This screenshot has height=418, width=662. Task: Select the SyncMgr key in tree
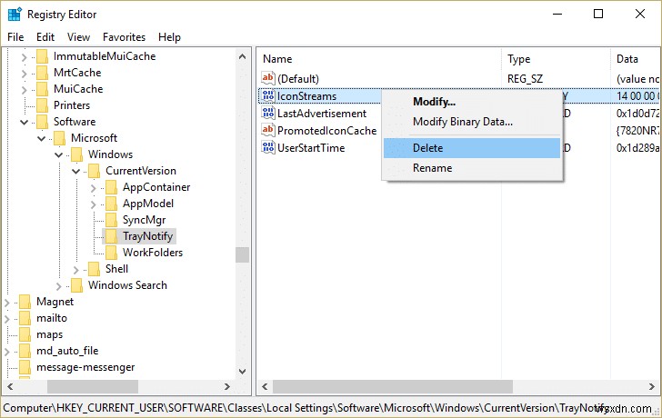tap(144, 220)
